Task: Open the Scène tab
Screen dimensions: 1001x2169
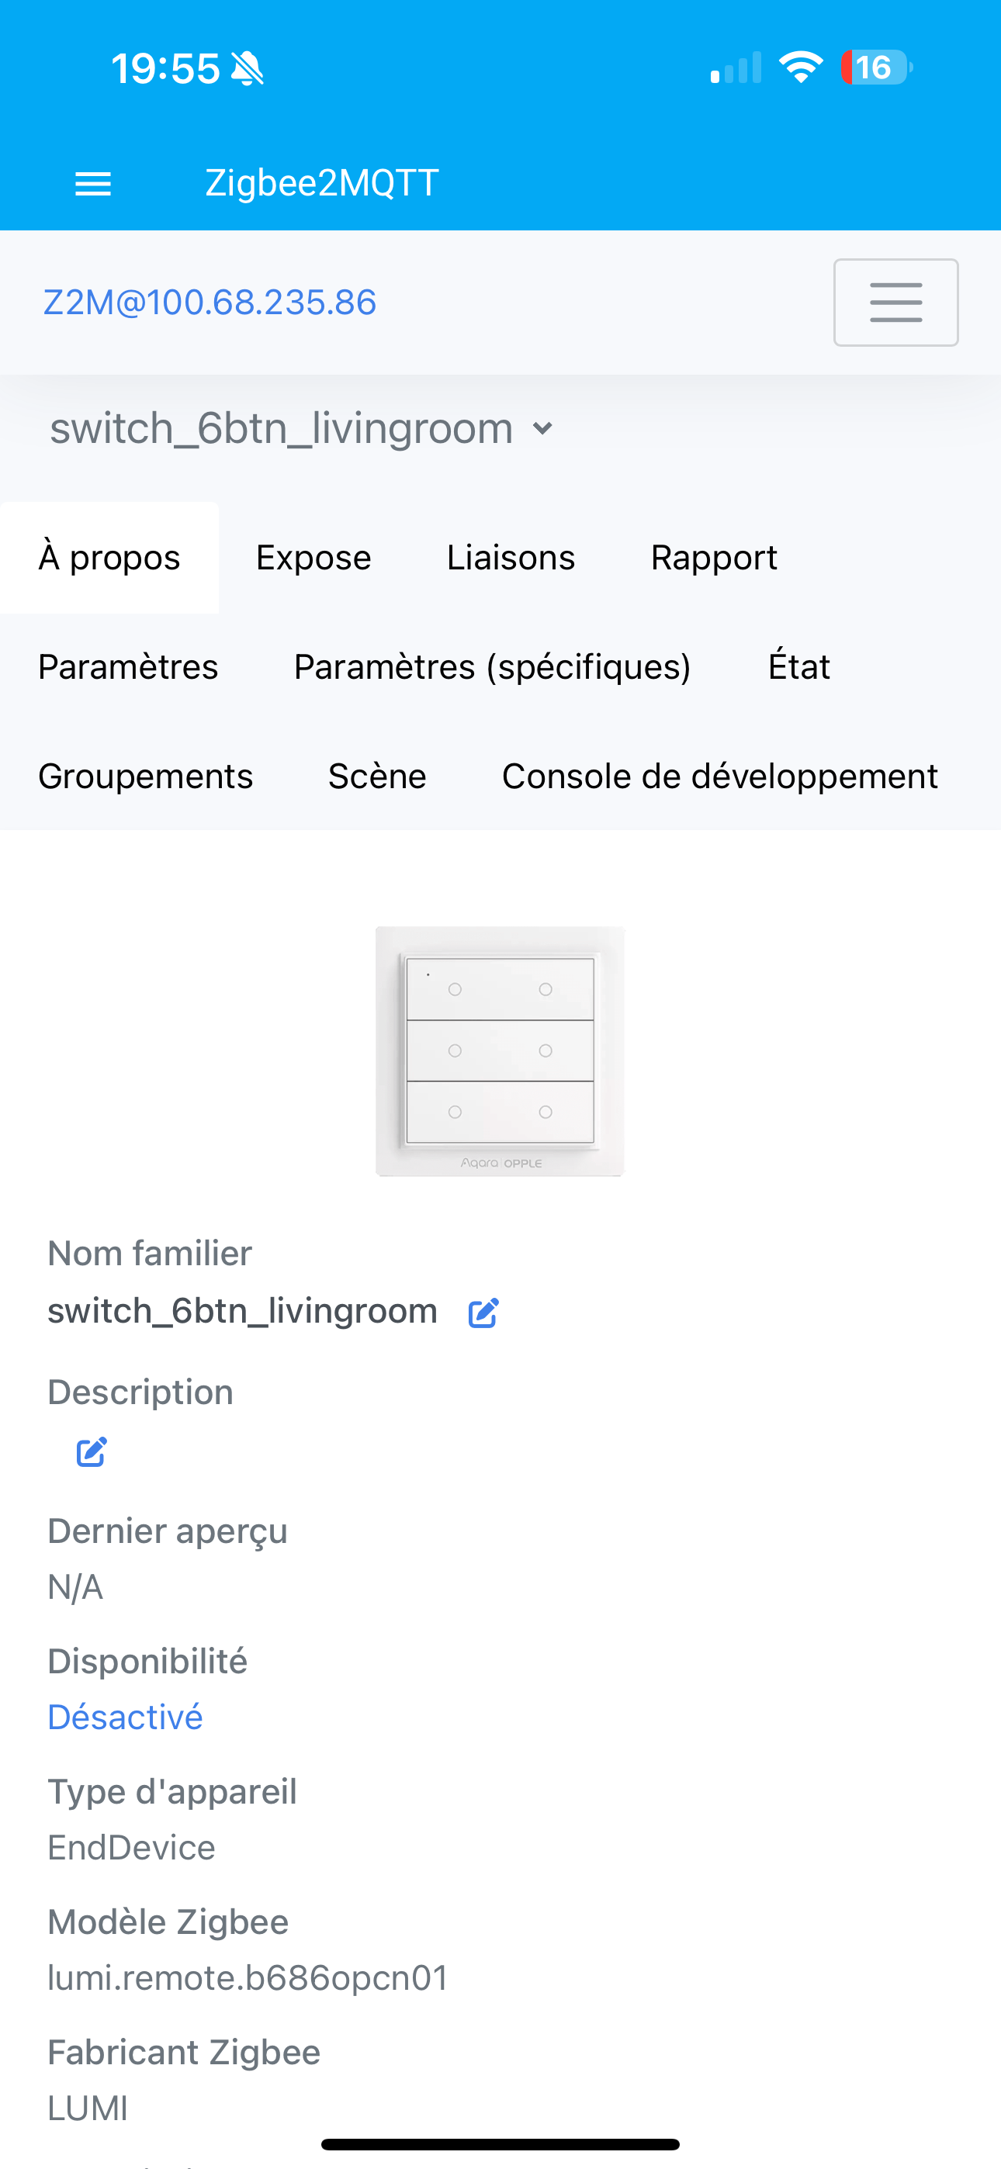Action: click(x=376, y=777)
